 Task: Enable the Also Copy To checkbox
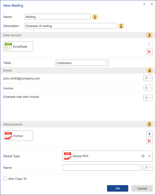[5, 179]
